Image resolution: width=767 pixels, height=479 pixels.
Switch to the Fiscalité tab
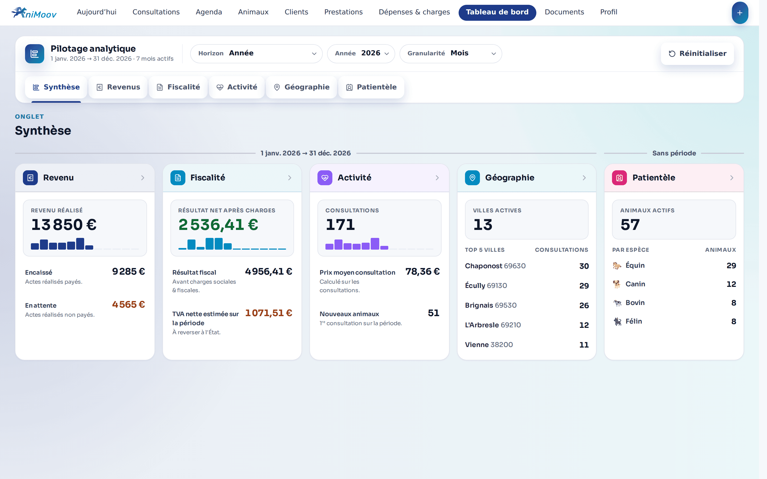178,87
